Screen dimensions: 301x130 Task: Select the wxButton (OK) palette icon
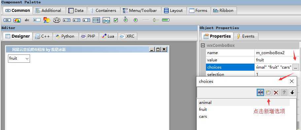pos(7,20)
